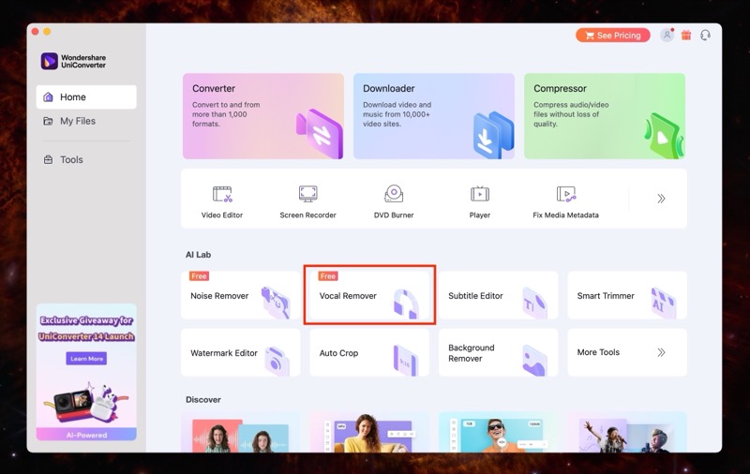Open the Converter card
The width and height of the screenshot is (750, 474).
pos(263,116)
